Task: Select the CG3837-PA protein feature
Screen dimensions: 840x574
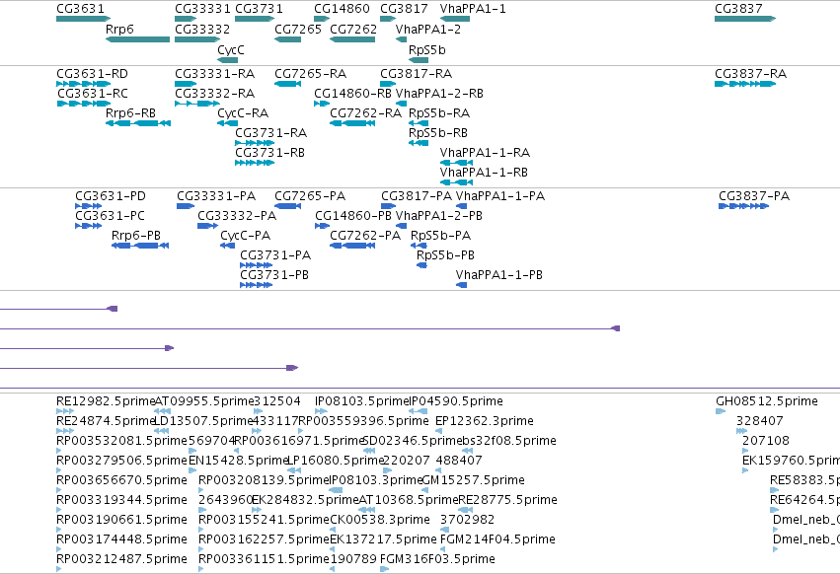Action: click(x=743, y=206)
